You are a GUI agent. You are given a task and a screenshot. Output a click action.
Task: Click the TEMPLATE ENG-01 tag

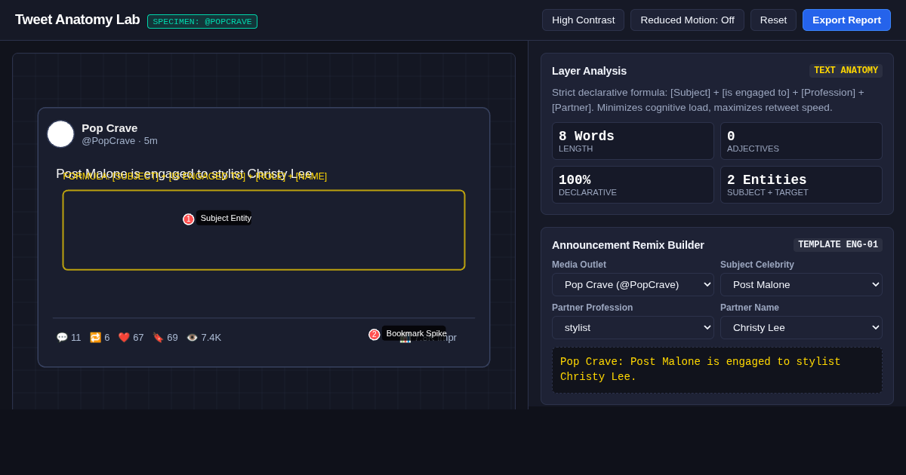click(838, 245)
